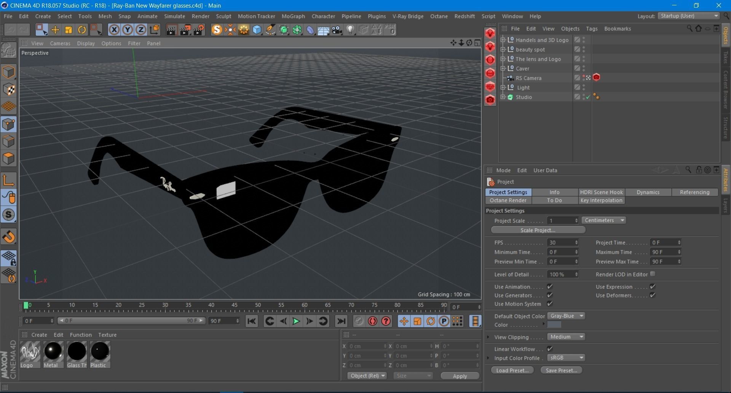Click the Apply button in coordinates
Screen dimensions: 731x393
(460, 376)
